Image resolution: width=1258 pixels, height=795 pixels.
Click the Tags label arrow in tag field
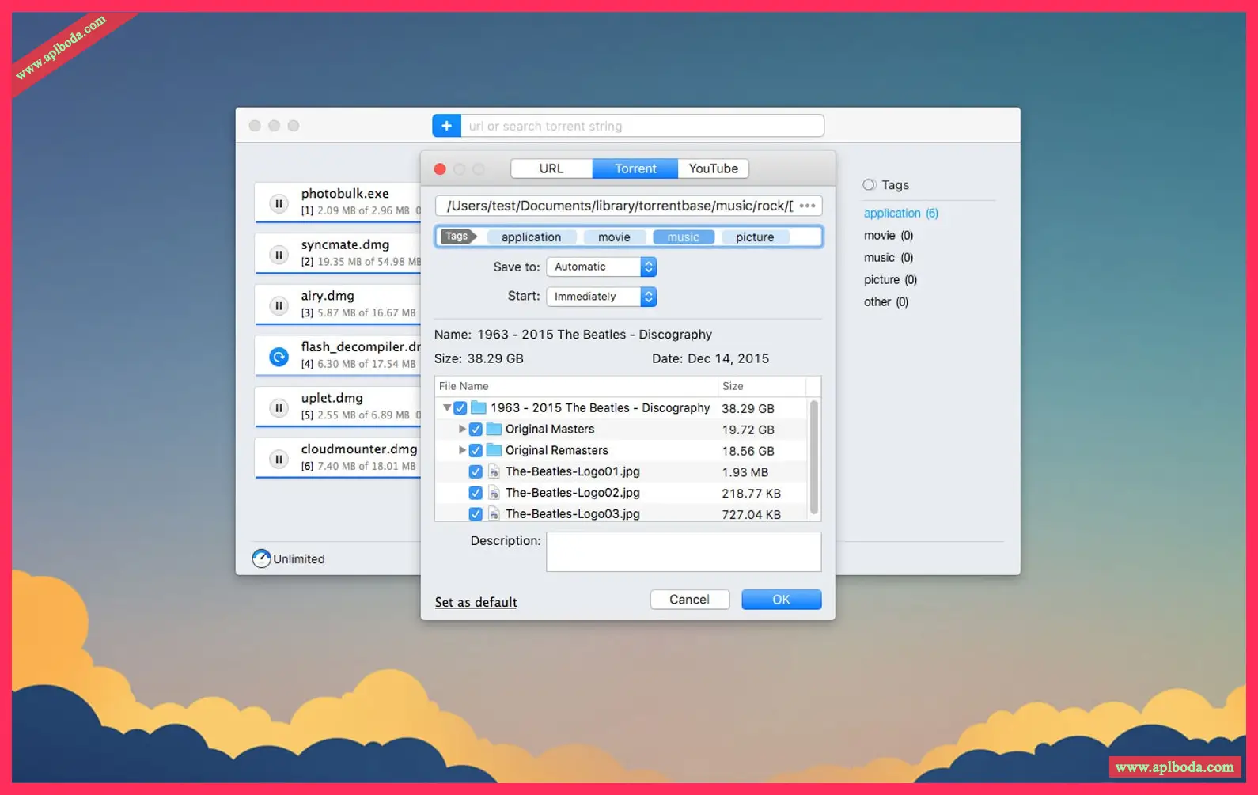pos(458,237)
